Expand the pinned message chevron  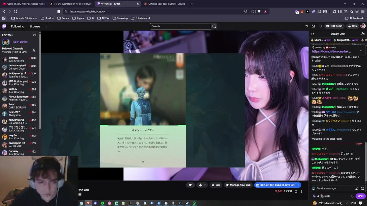tap(361, 50)
